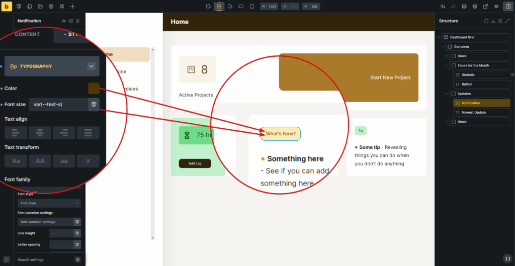Apply lowercase 'aa' text transform

click(64, 161)
